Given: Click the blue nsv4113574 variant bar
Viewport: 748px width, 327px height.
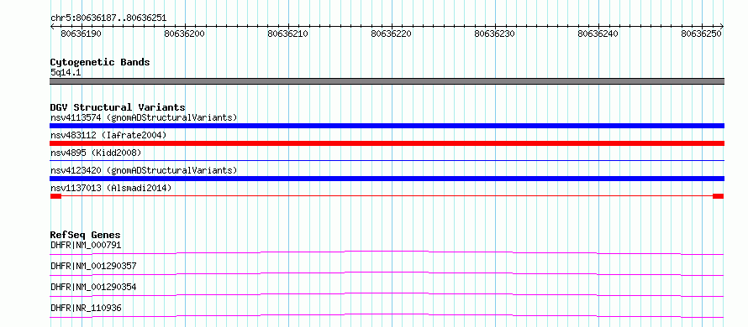Looking at the screenshot, I should pyautogui.click(x=387, y=126).
